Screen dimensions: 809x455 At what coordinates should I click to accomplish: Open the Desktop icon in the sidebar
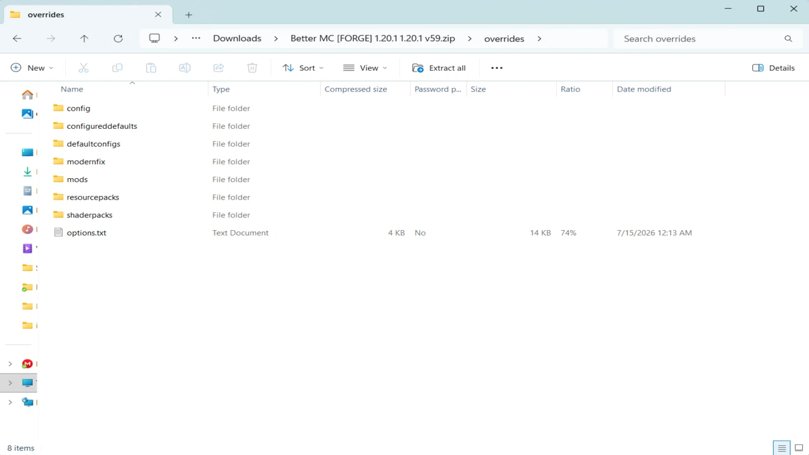[27, 152]
